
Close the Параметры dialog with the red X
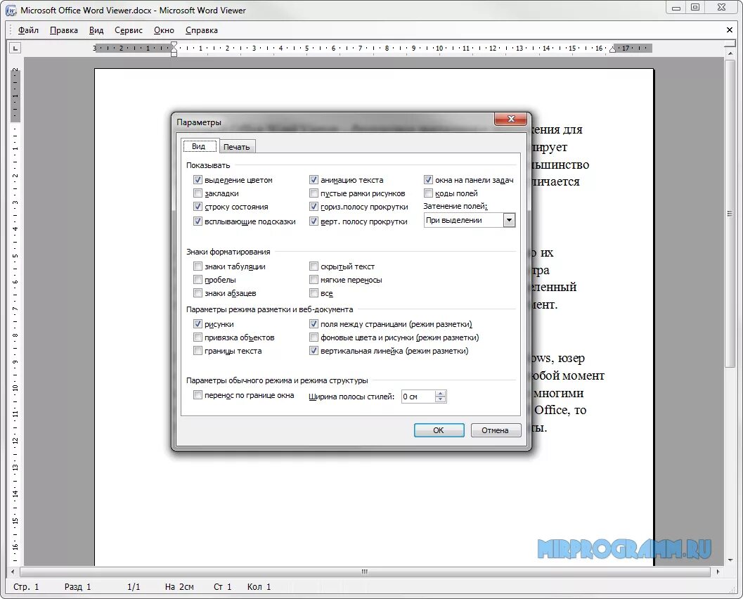511,119
